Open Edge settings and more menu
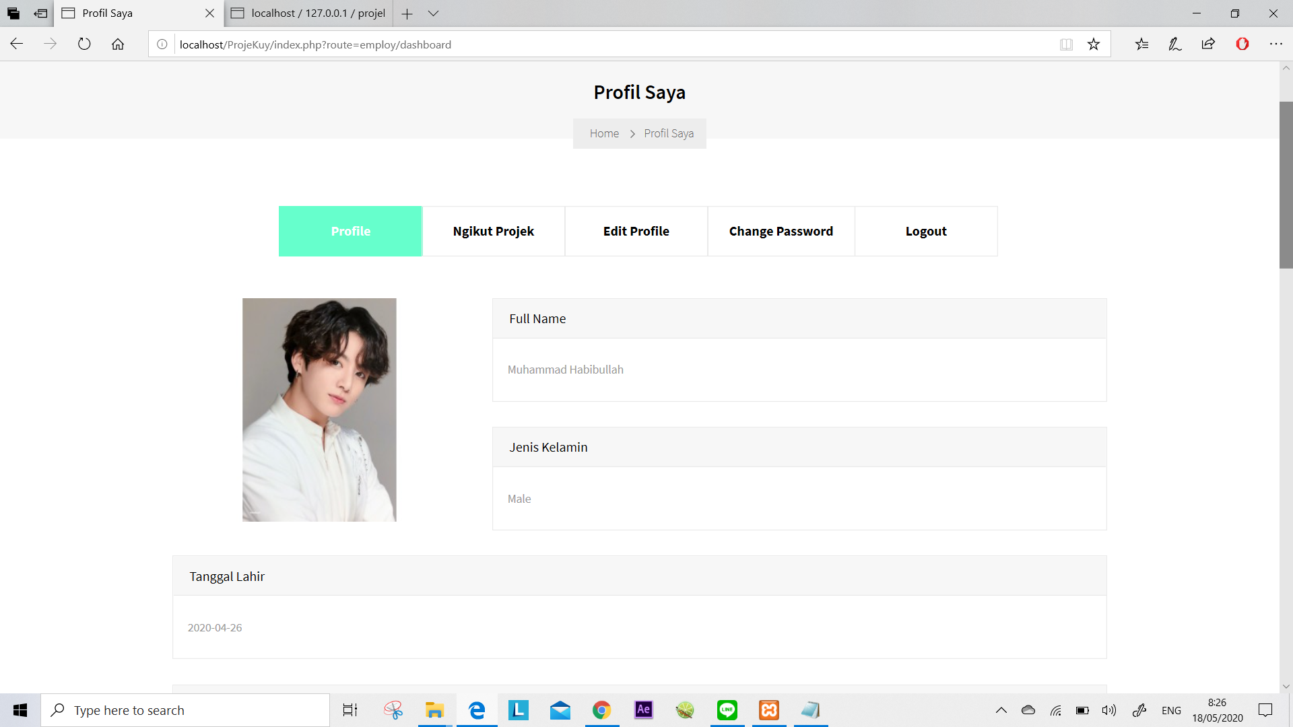1293x727 pixels. [1276, 44]
